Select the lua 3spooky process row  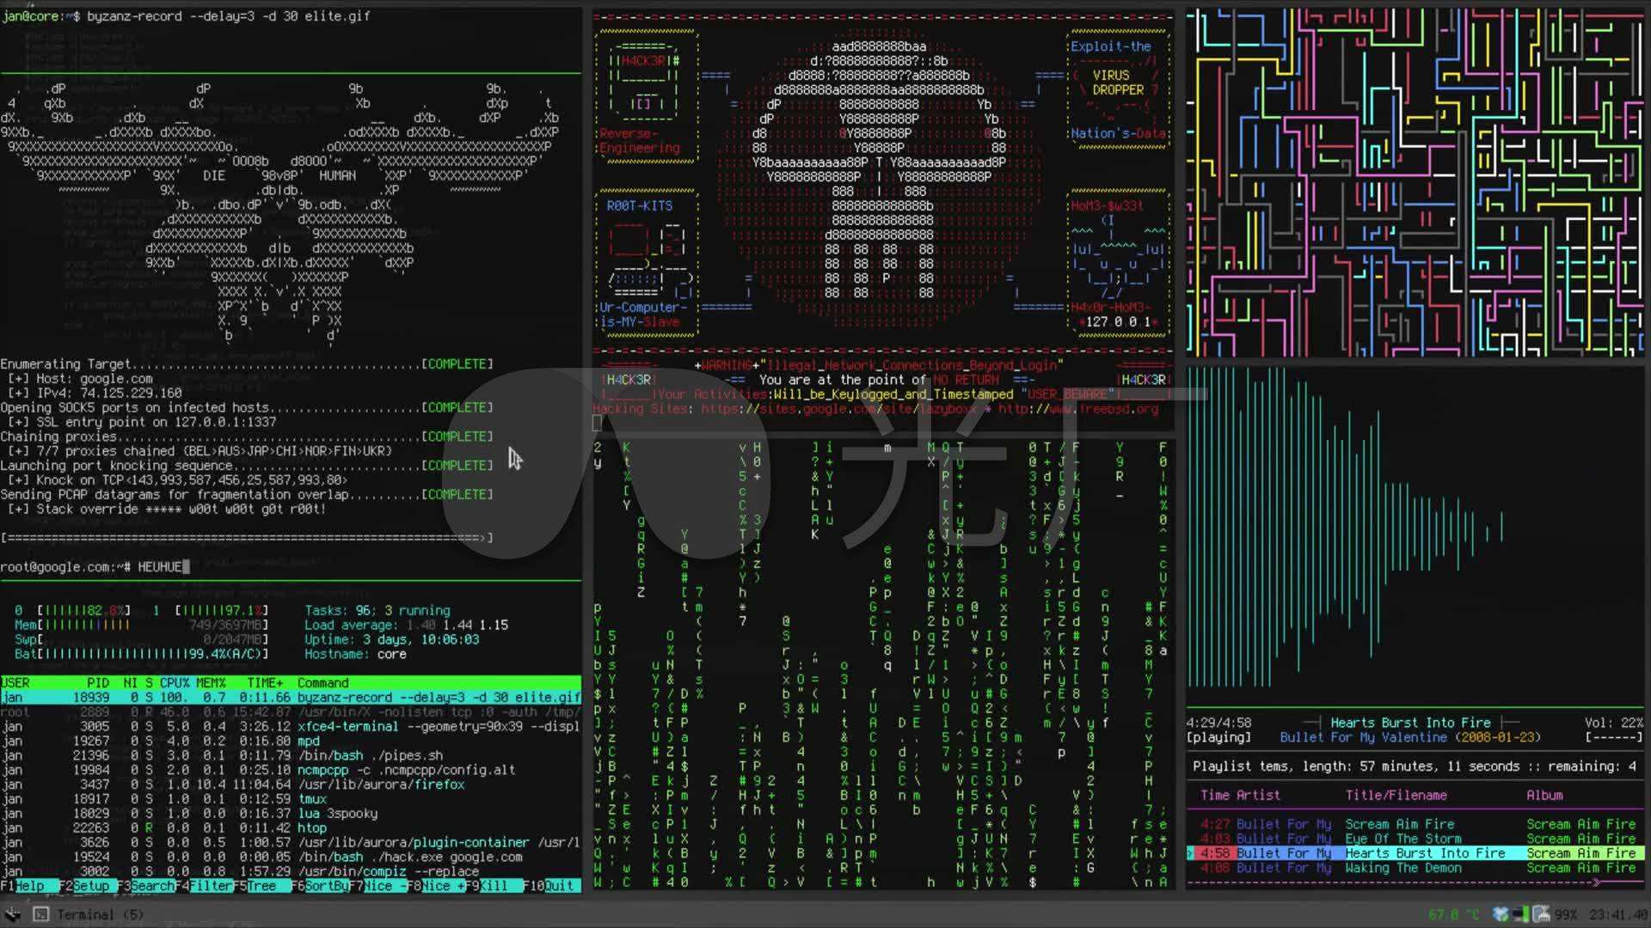pyautogui.click(x=291, y=814)
